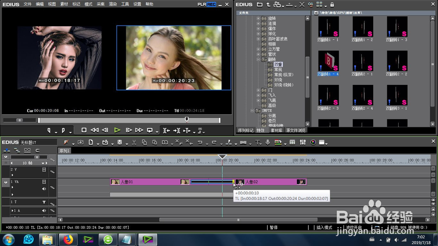Open the 素材 menu

pos(64,4)
